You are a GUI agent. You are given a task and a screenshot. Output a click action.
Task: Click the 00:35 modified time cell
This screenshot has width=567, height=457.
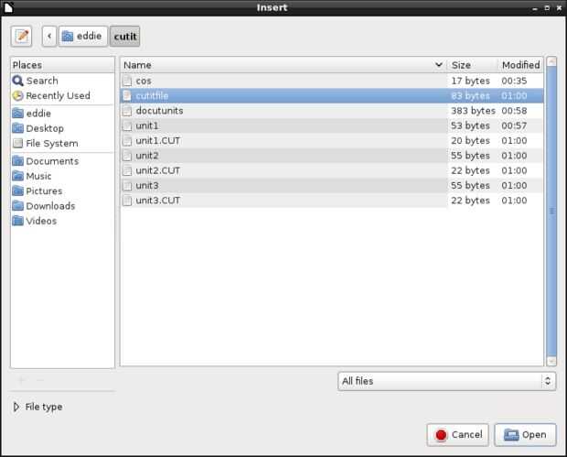514,81
